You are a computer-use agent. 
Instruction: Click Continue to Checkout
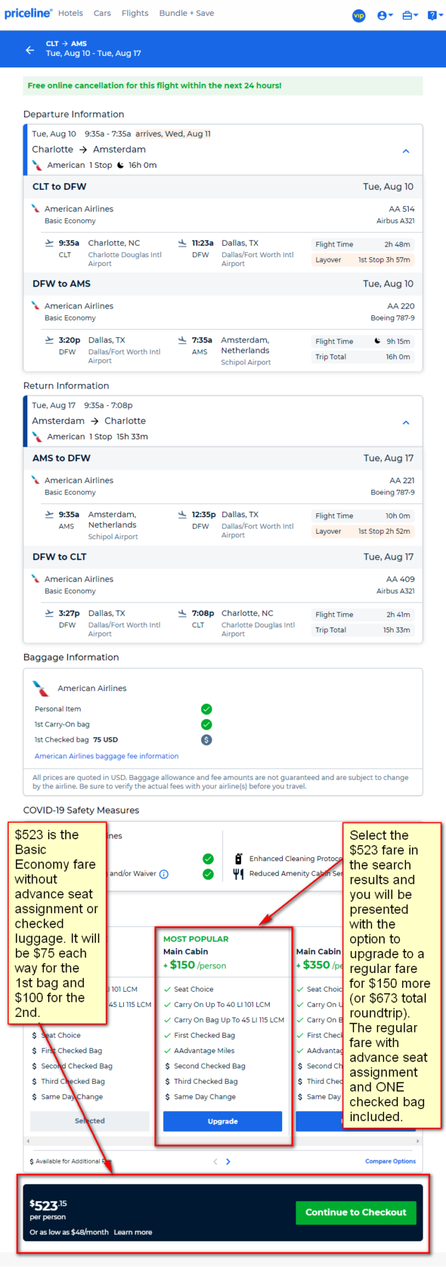point(355,1212)
